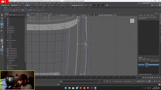Click the Windows Start button
Screen dimensions: 161x90
point(66,88)
